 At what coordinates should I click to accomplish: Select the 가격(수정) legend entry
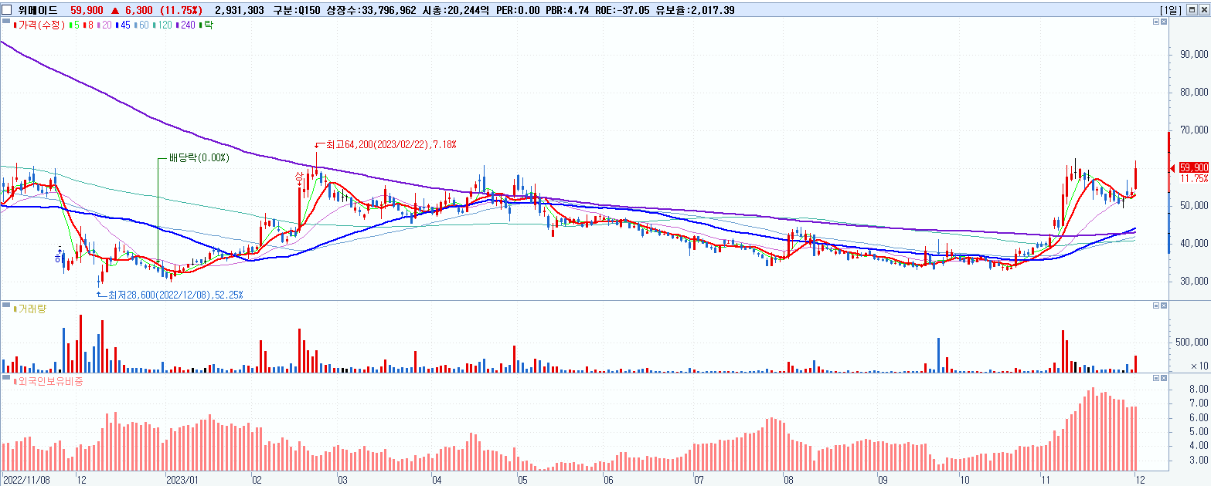pos(41,25)
